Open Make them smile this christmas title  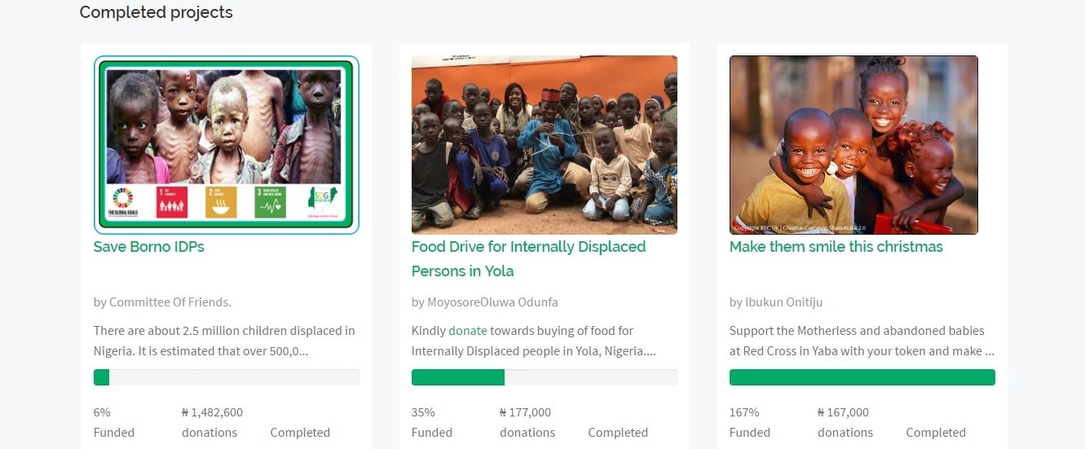(x=836, y=247)
